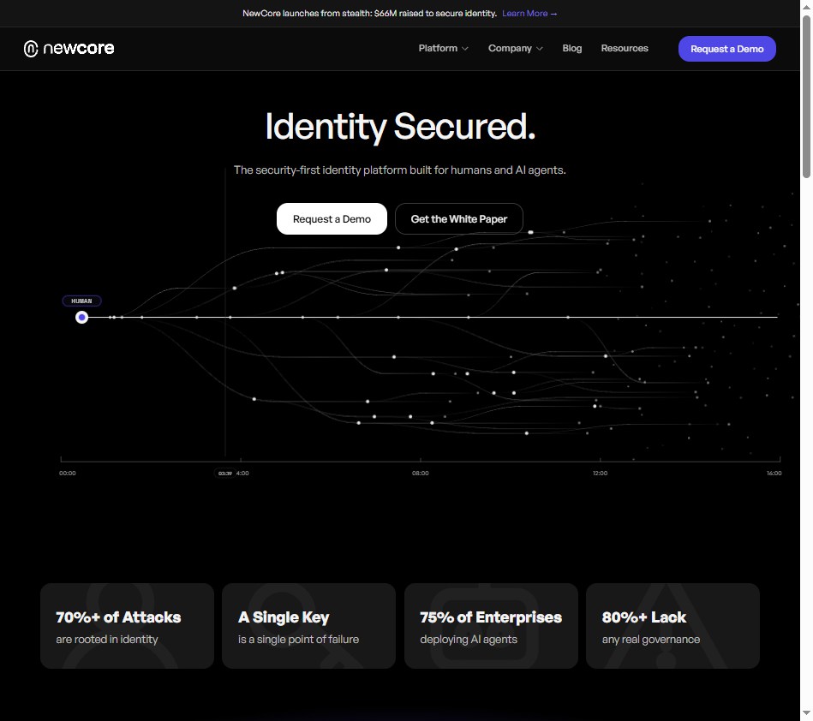813x721 pixels.
Task: Click the $66M raised announcement text
Action: pos(370,14)
